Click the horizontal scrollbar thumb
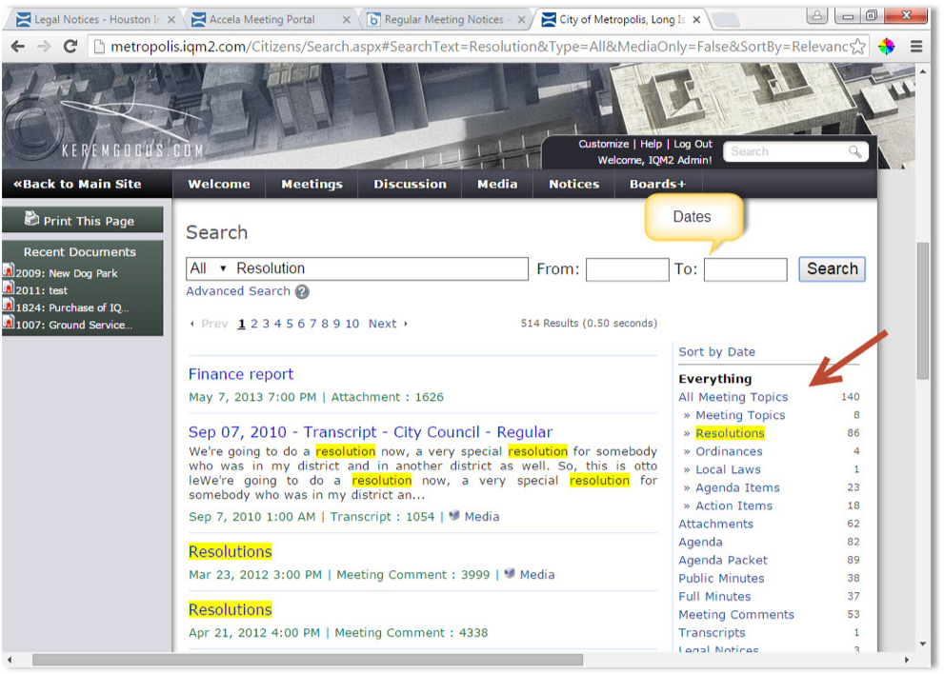944x674 pixels. [x=308, y=660]
